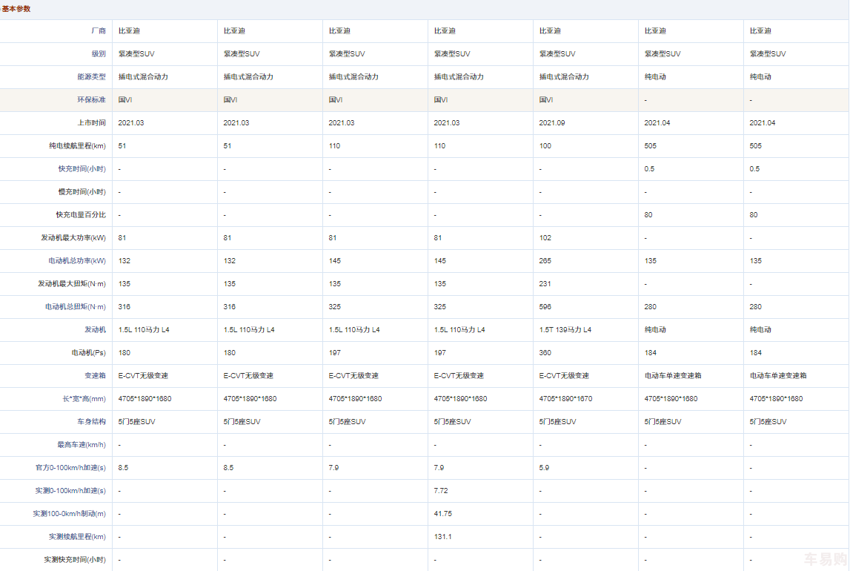Click the 长*宽*高(mm) parameter link
Viewport: 850px width, 571px height.
pyautogui.click(x=84, y=398)
